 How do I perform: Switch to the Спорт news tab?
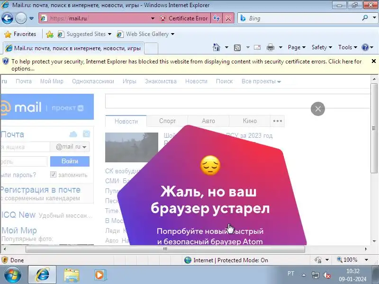pyautogui.click(x=167, y=121)
